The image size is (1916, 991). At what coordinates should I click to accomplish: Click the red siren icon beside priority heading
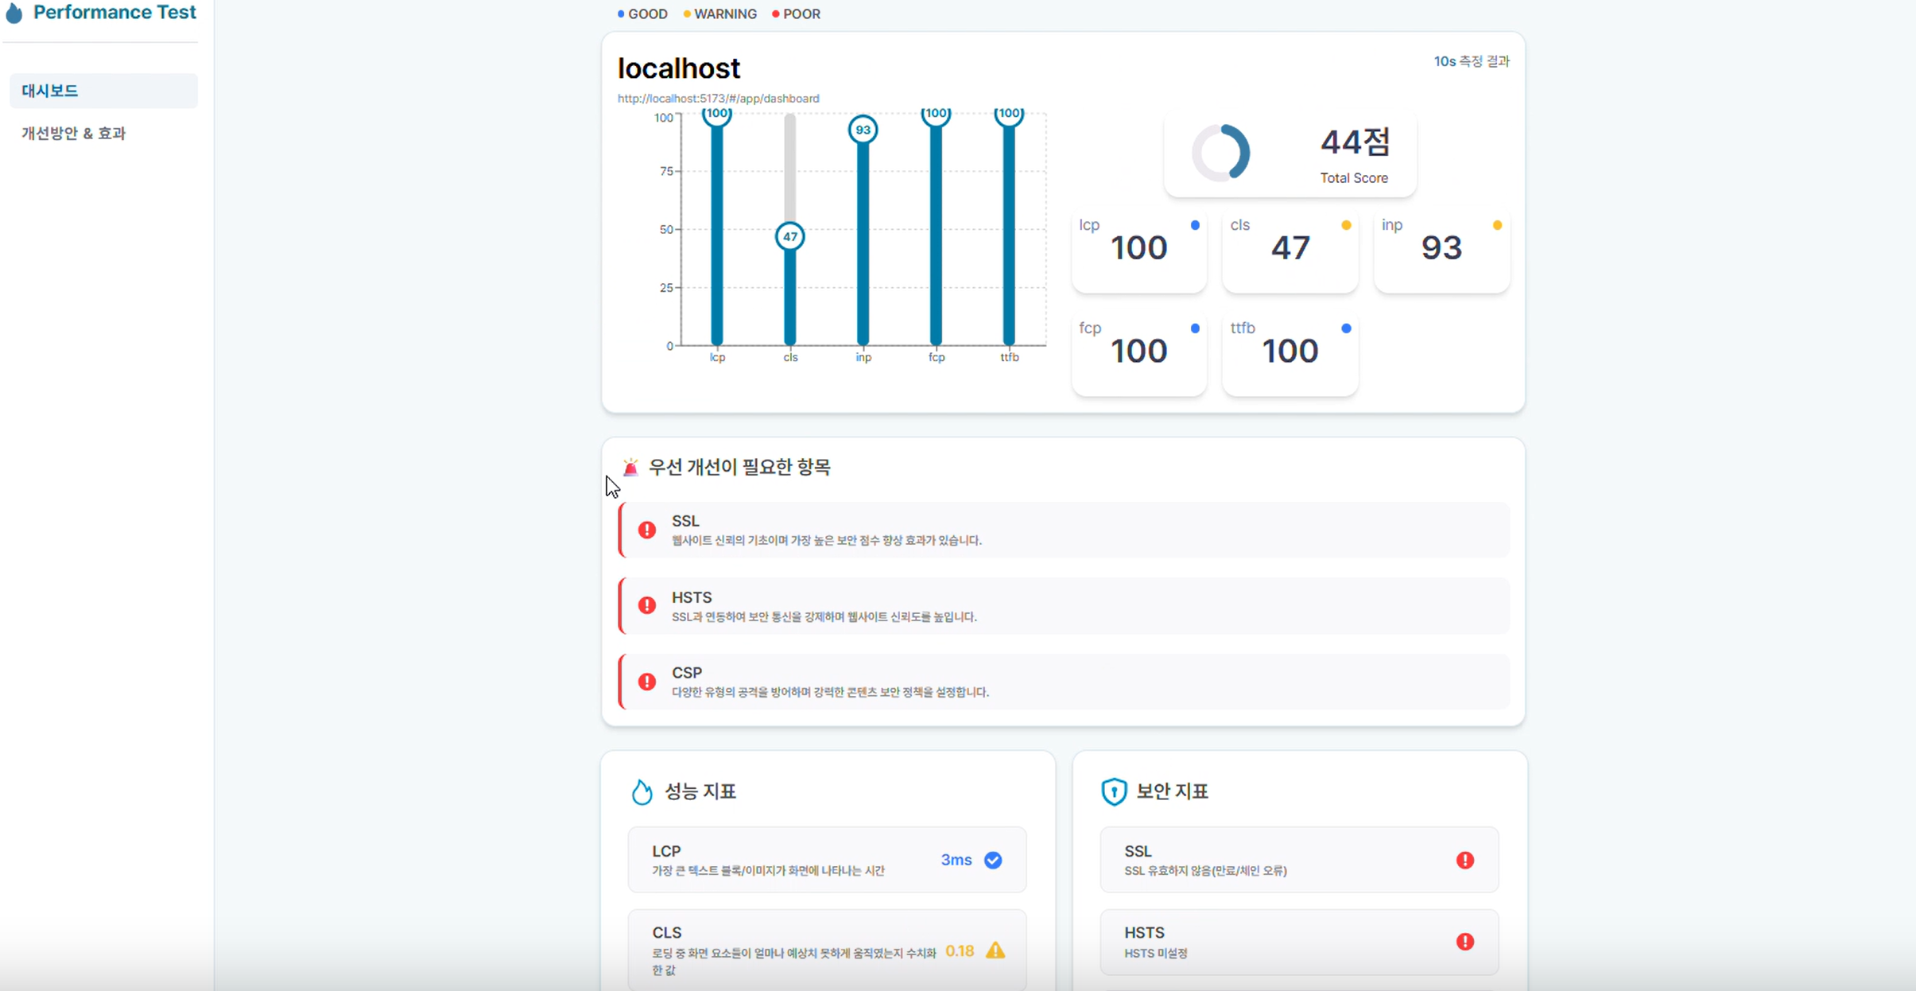[x=630, y=468]
